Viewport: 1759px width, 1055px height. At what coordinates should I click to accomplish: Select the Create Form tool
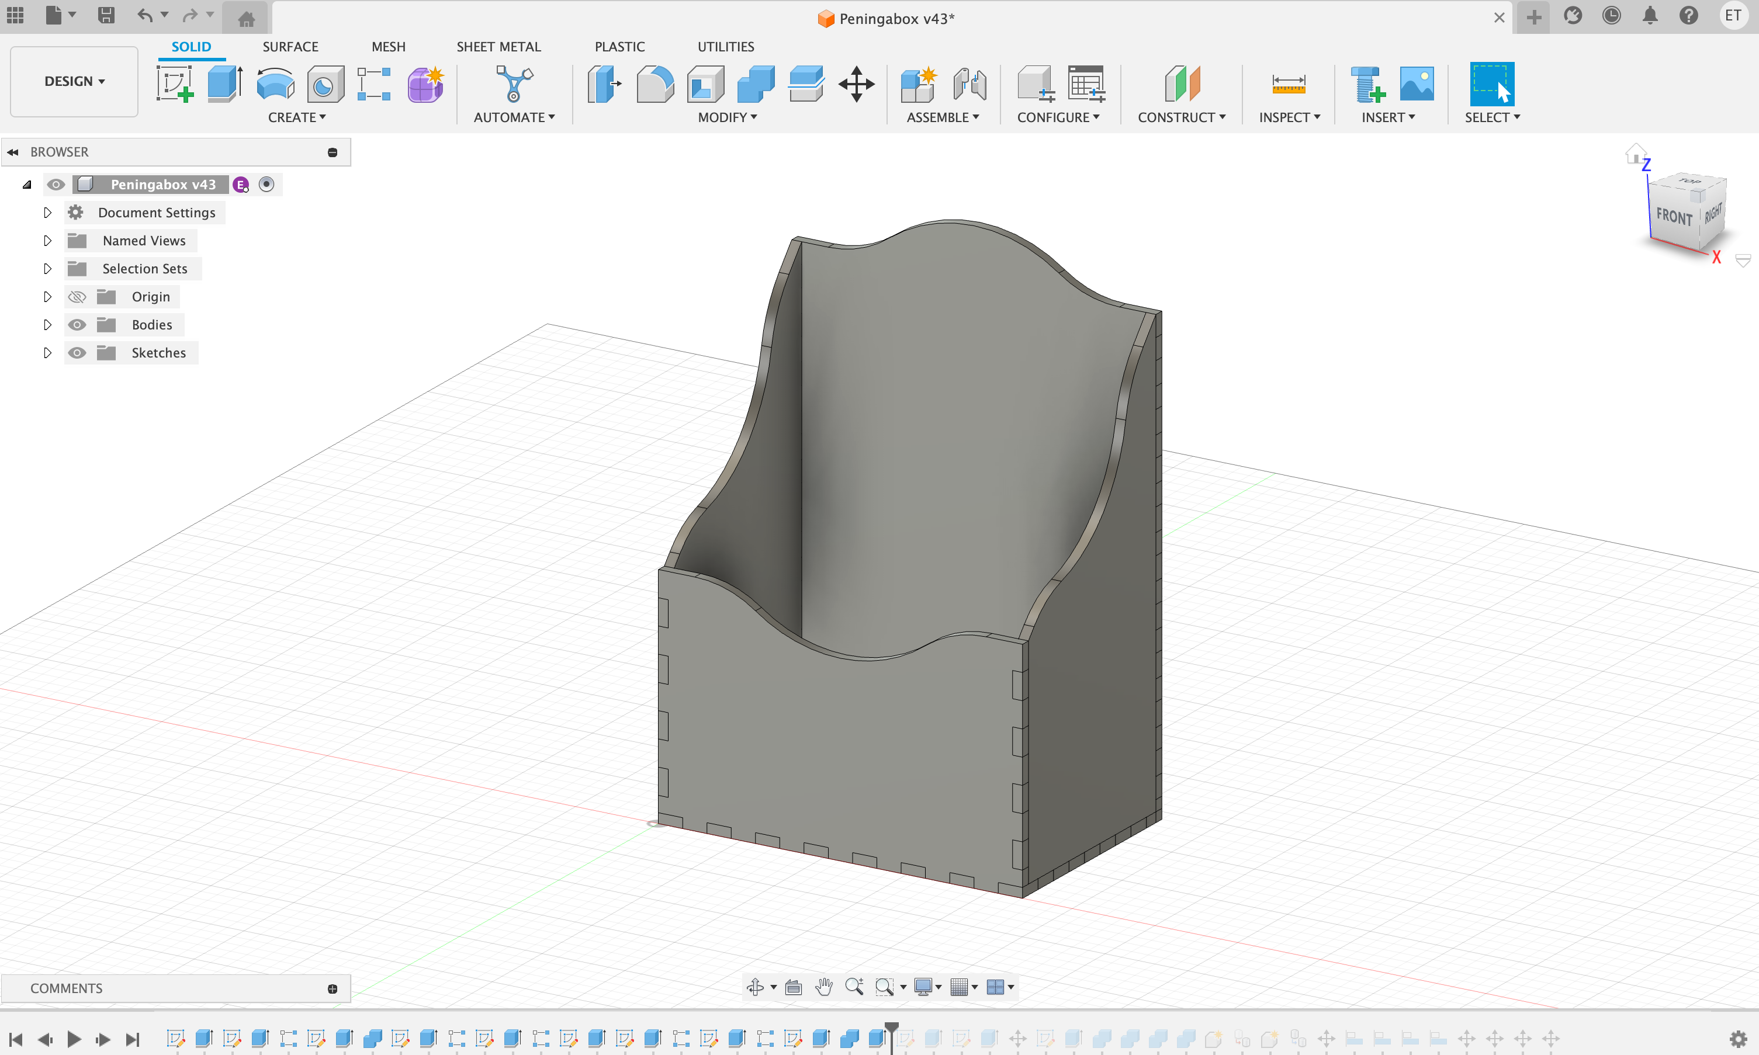425,84
